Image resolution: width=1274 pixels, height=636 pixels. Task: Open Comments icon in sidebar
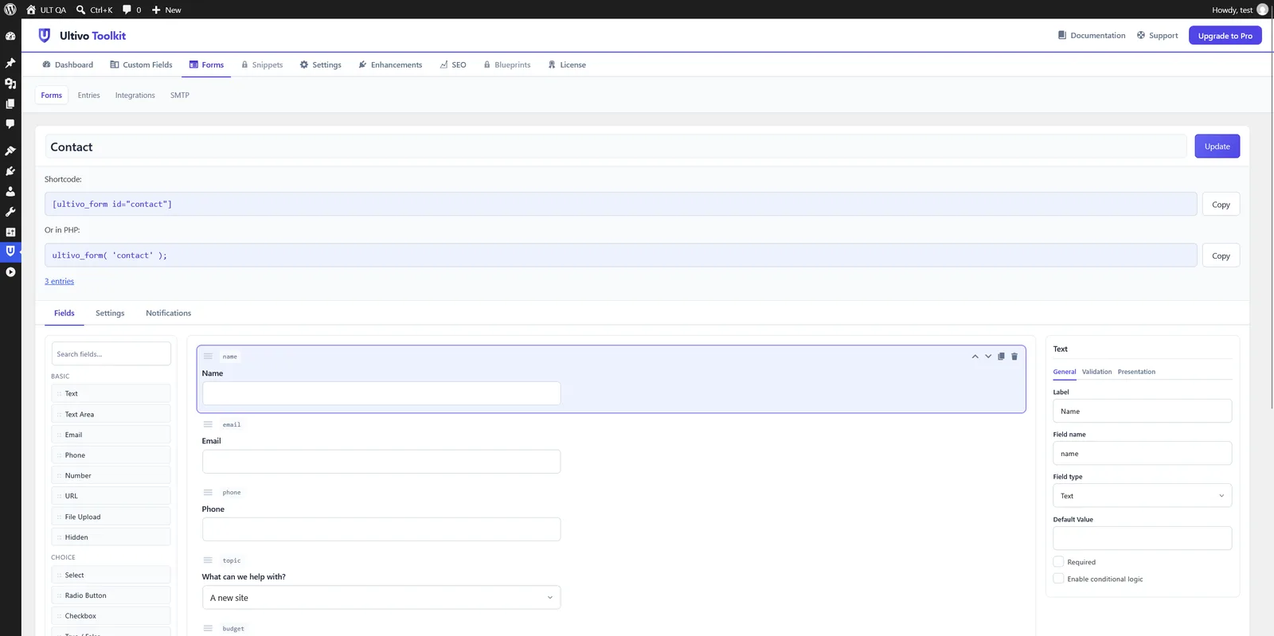[x=10, y=124]
